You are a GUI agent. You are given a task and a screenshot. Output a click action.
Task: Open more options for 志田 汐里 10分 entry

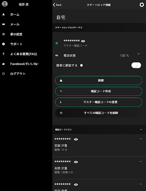[x=140, y=139]
